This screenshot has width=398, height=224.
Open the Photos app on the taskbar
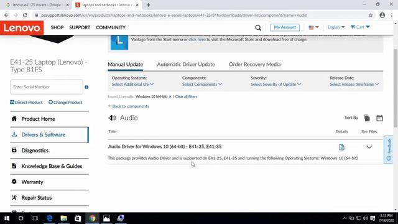point(106,218)
